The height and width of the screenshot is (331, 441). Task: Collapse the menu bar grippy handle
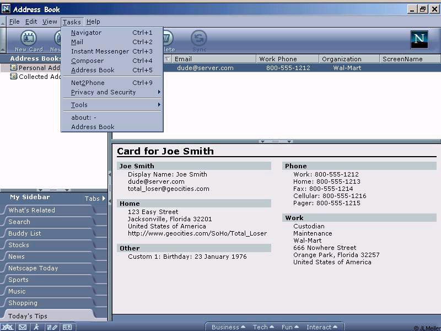(x=3, y=22)
